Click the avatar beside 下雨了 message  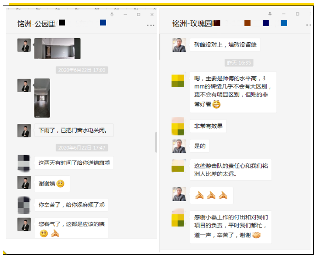point(24,130)
